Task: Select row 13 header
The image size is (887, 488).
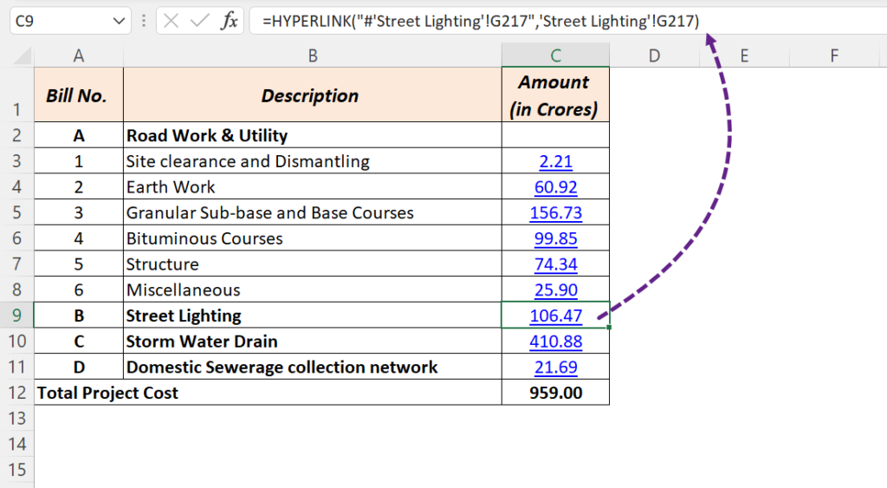Action: [17, 419]
